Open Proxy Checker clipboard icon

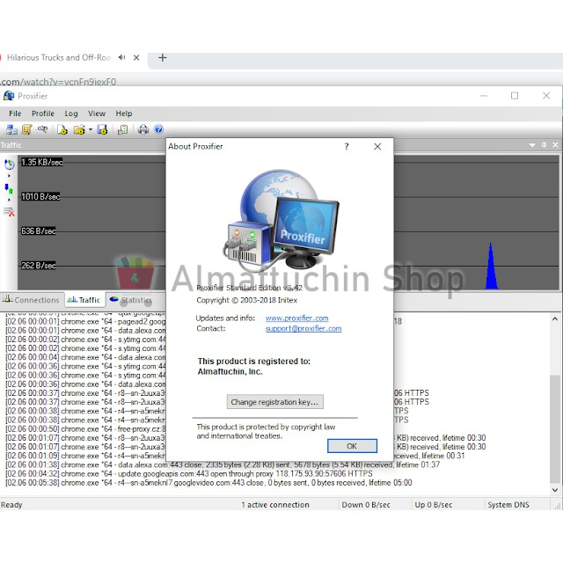(x=123, y=129)
